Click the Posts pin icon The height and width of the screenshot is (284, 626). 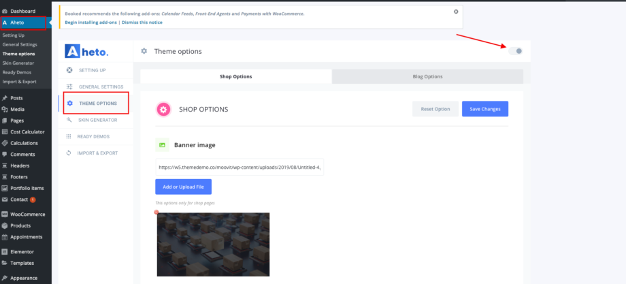tap(5, 98)
